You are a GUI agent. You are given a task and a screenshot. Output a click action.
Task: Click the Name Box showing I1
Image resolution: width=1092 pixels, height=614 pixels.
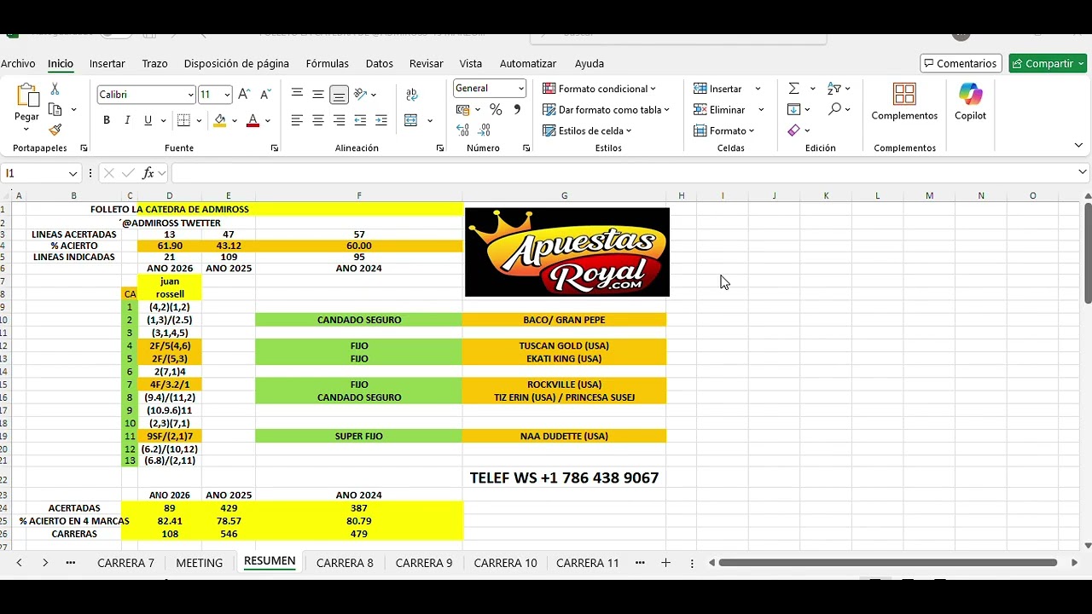[x=34, y=173]
